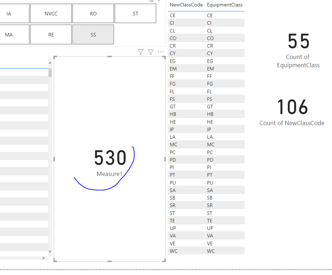Click EG in the NewClassCode column
The width and height of the screenshot is (332, 275).
(x=173, y=61)
